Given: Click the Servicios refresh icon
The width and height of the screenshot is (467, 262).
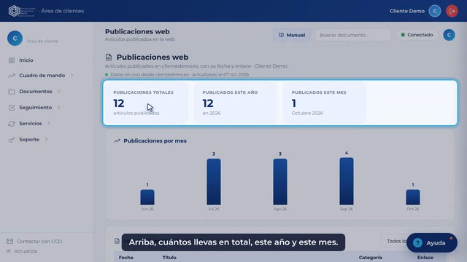Looking at the screenshot, I should tap(12, 124).
